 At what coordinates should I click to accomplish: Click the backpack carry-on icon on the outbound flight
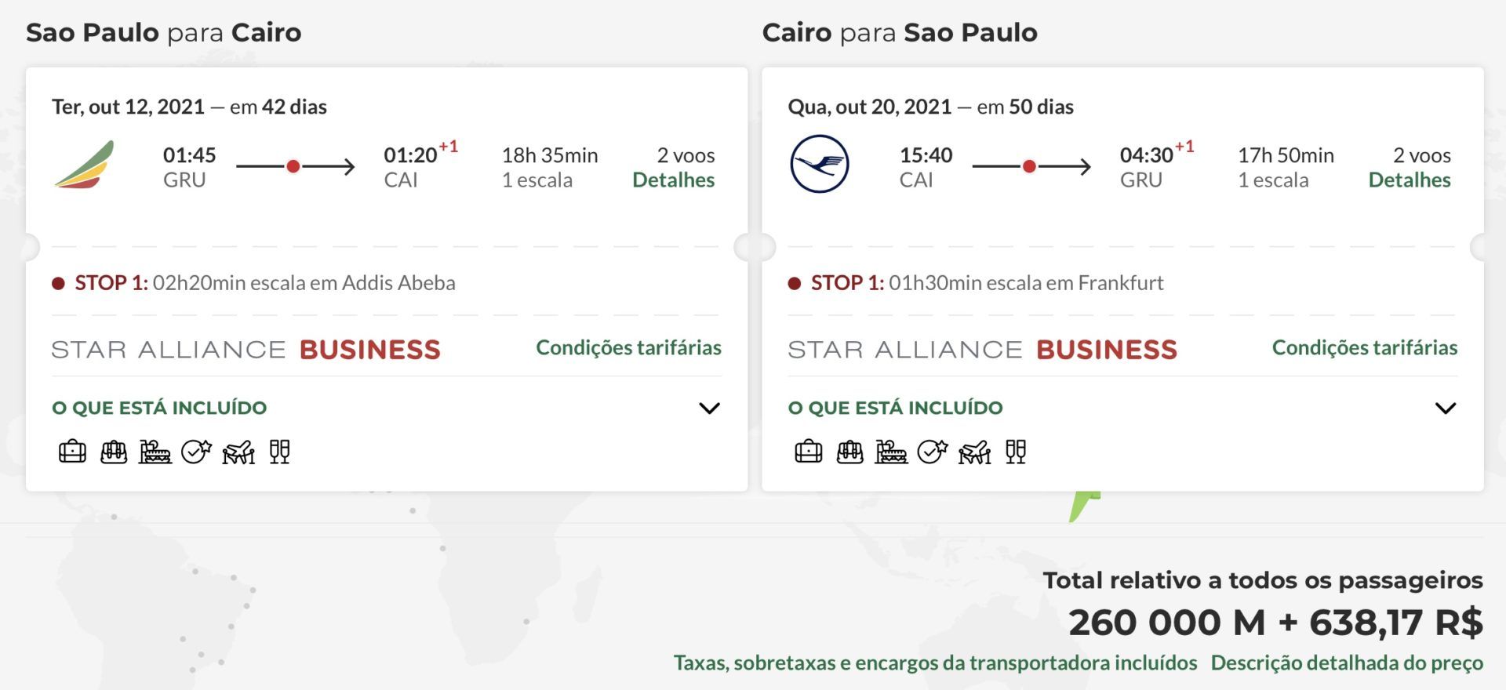(x=114, y=452)
